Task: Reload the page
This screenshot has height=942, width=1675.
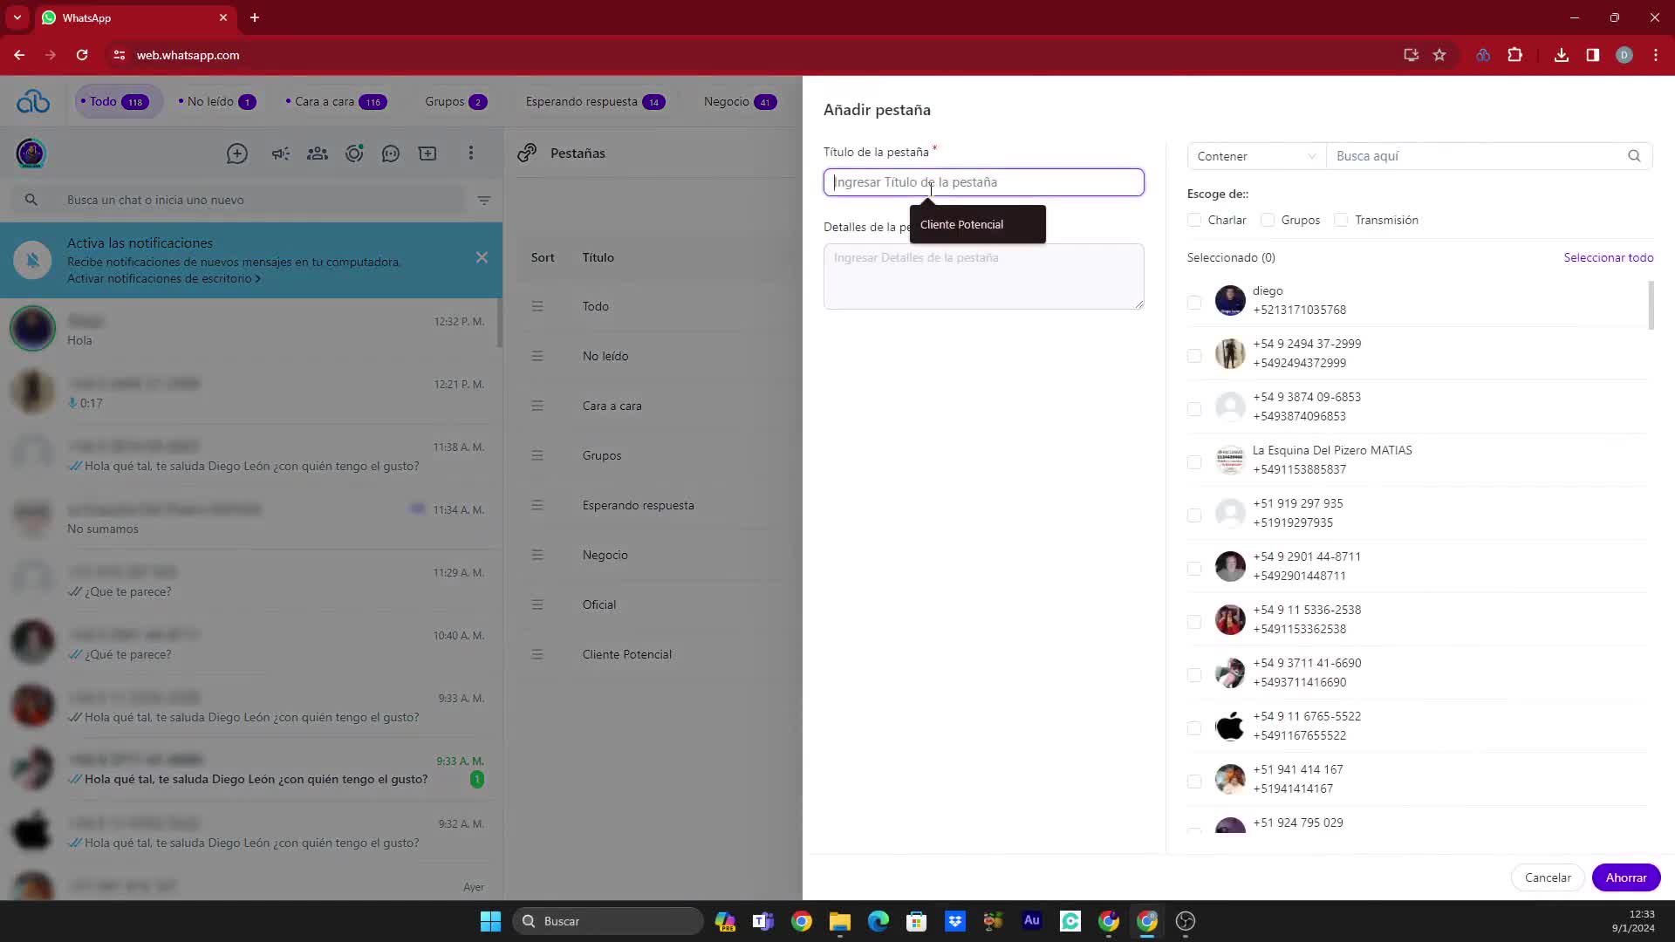Action: 82,55
